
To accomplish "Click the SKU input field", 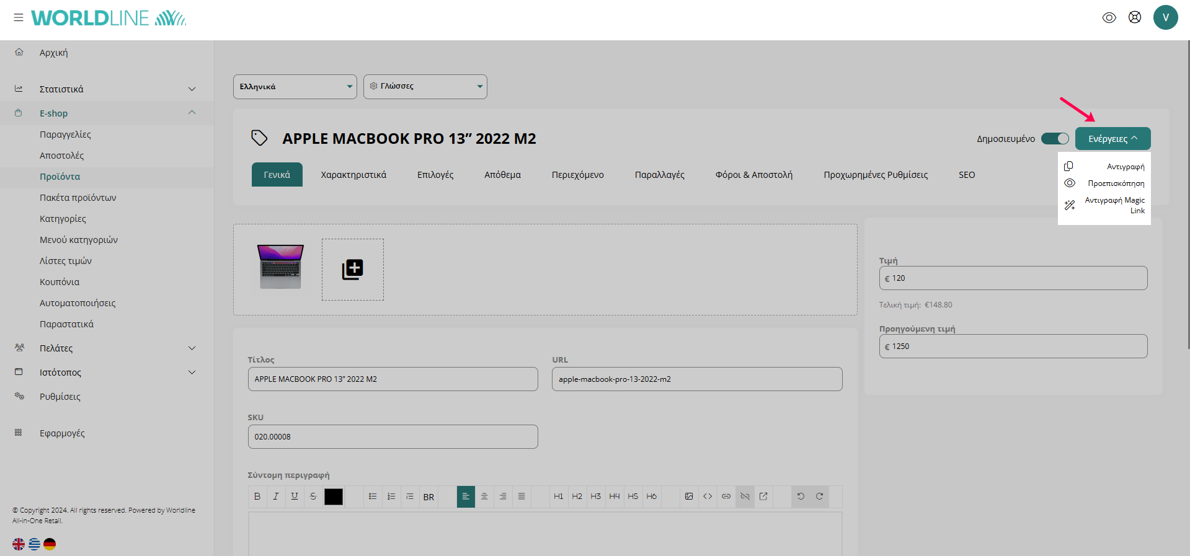I will [393, 437].
